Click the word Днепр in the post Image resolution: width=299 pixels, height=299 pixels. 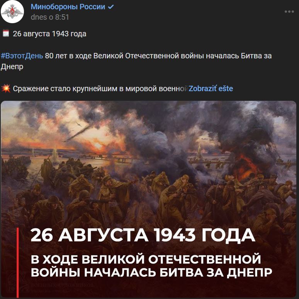tap(12, 67)
